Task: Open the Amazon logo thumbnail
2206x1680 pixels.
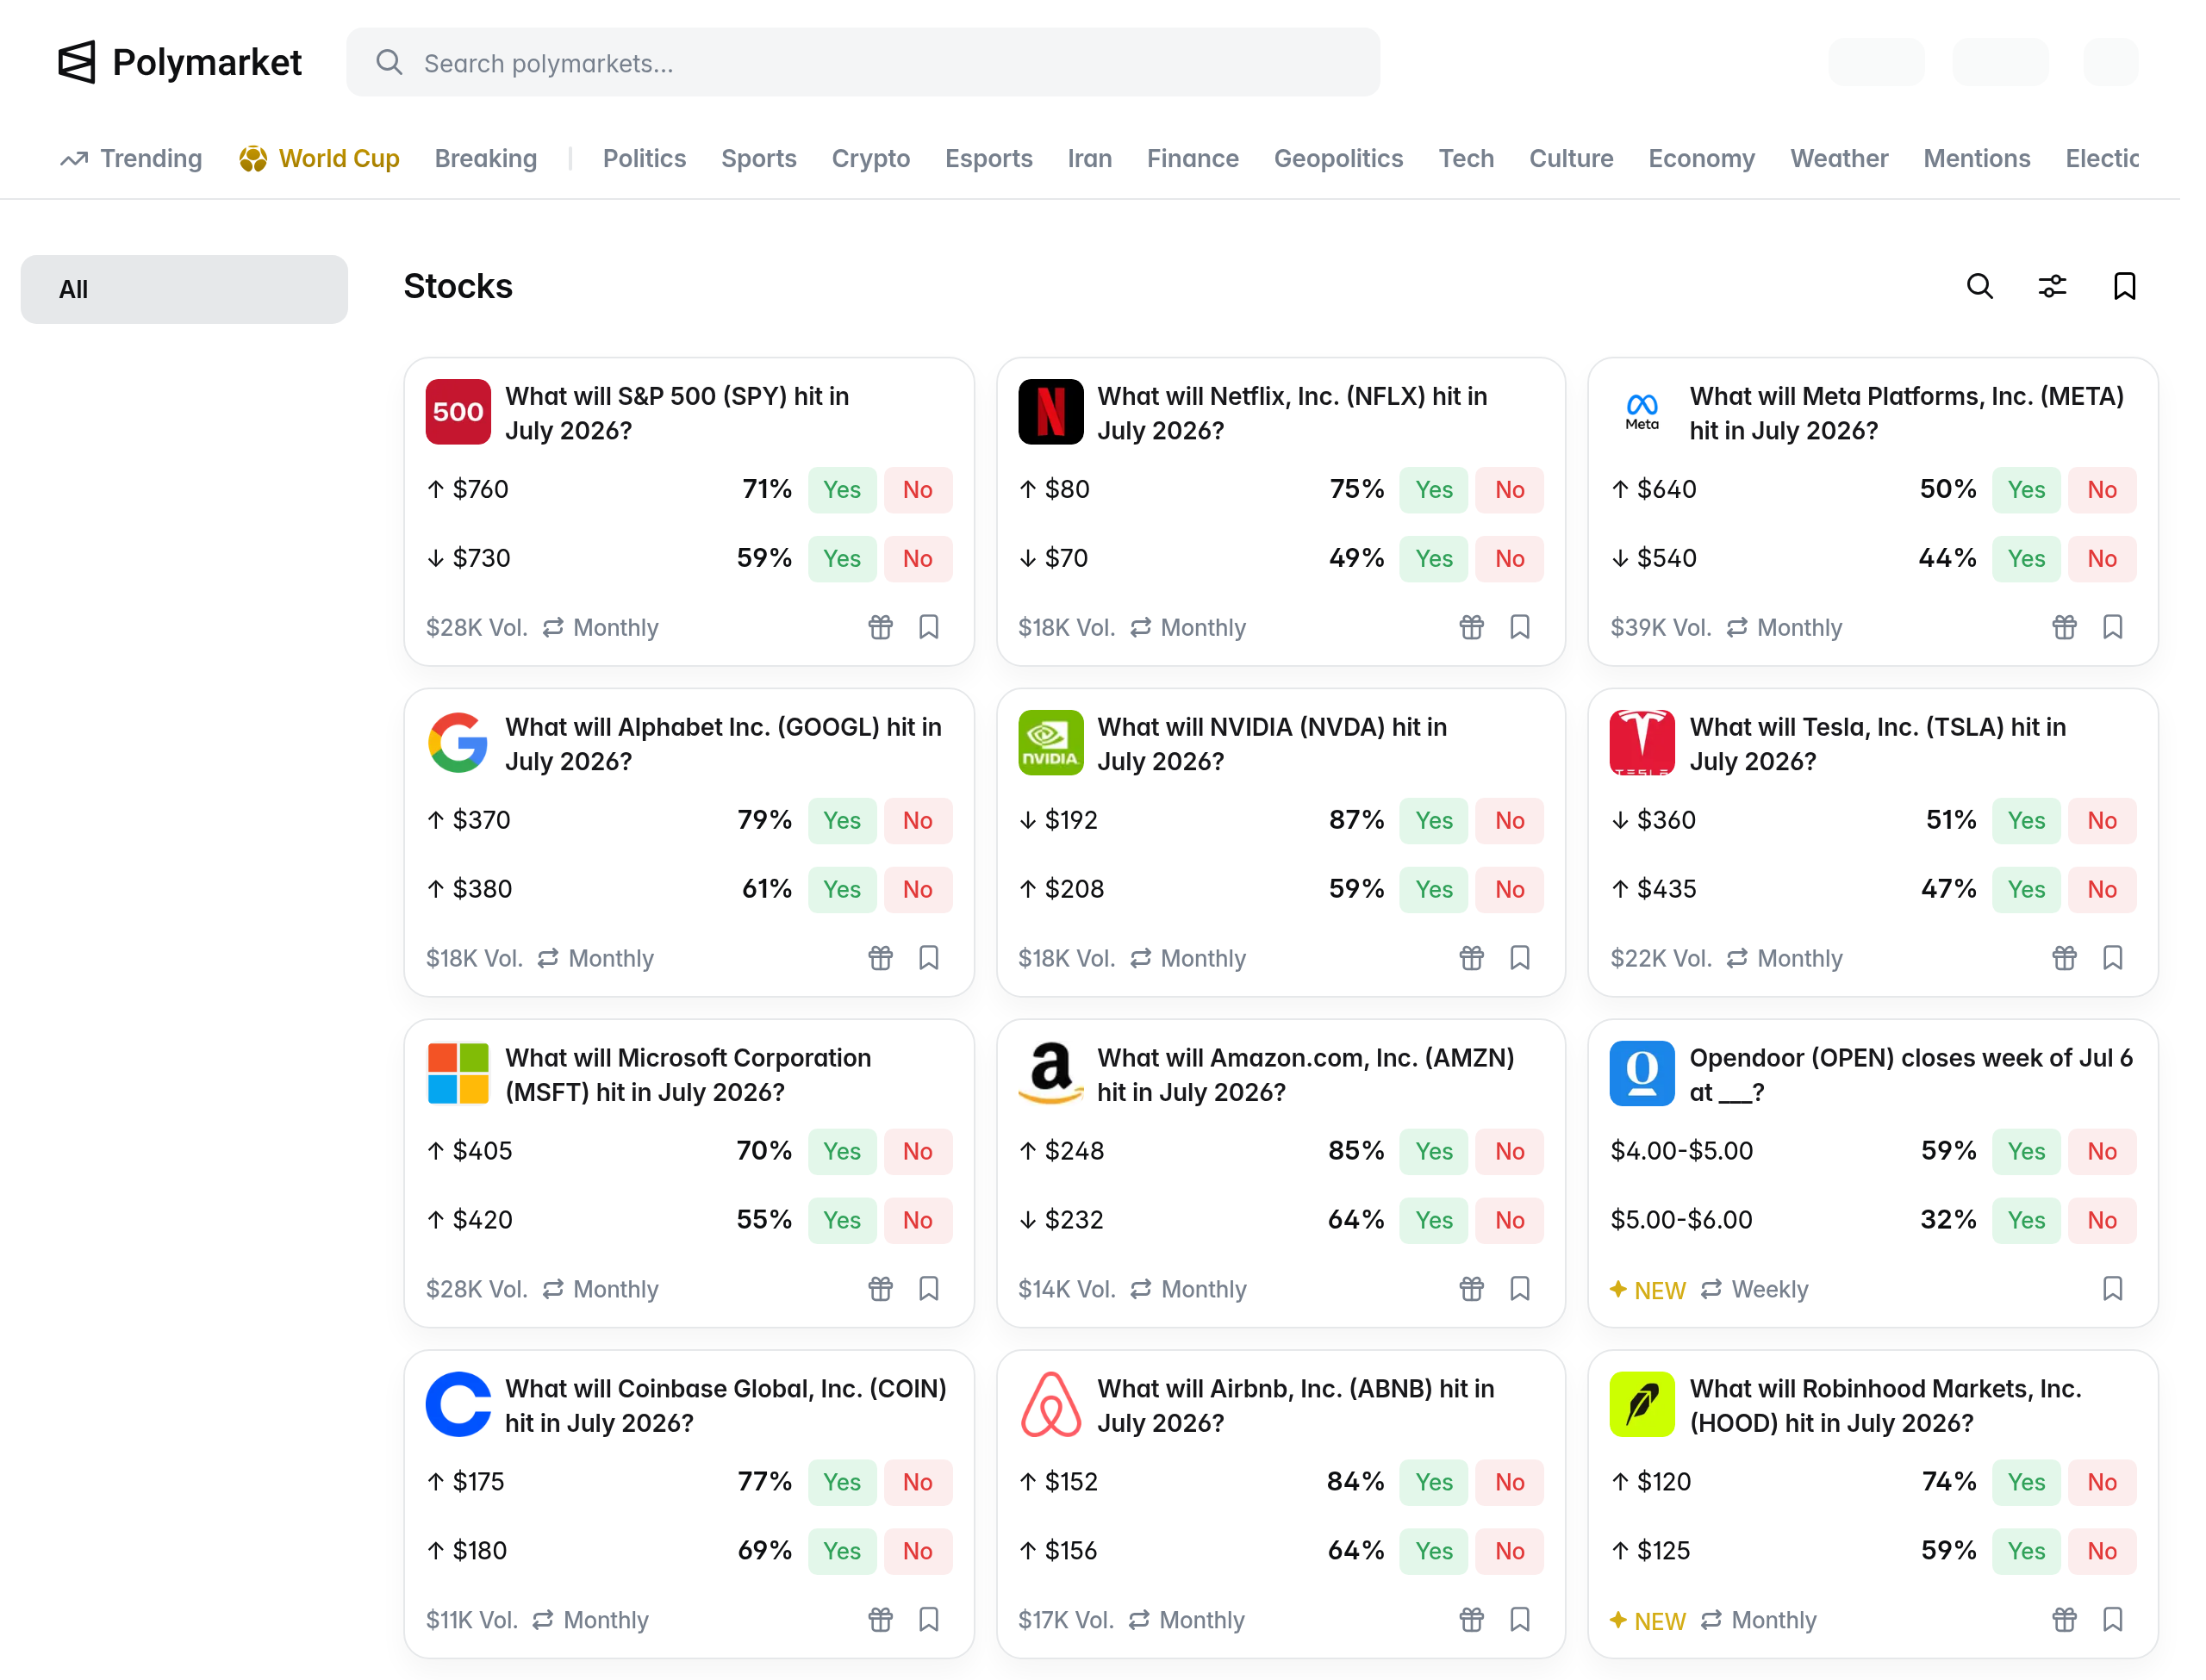Action: click(1050, 1074)
